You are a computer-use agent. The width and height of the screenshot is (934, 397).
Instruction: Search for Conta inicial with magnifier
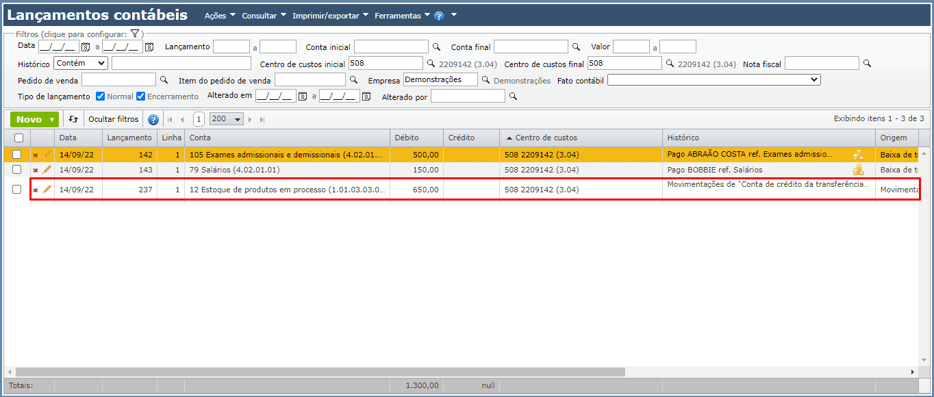click(x=436, y=47)
